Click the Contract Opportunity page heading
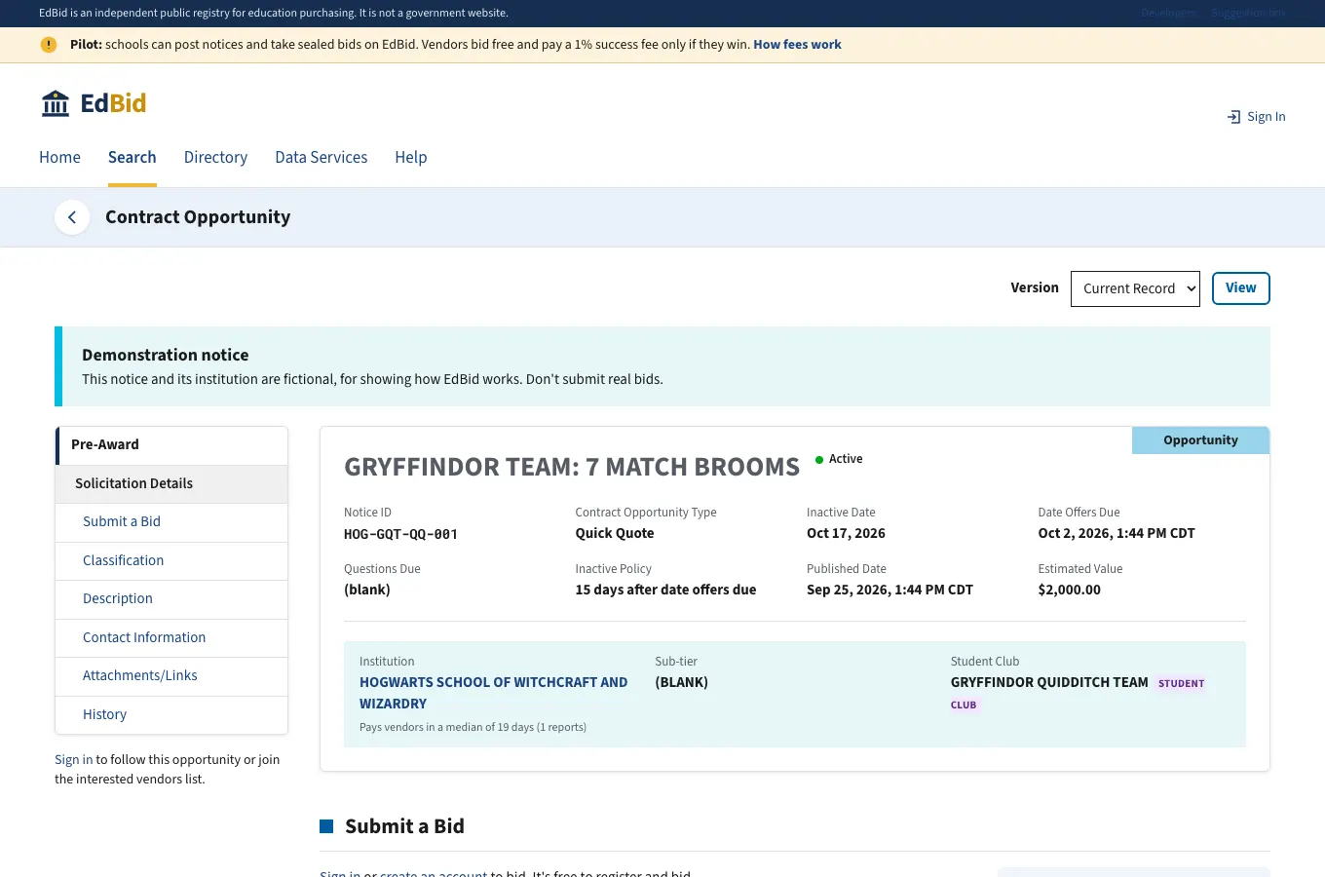 point(198,217)
